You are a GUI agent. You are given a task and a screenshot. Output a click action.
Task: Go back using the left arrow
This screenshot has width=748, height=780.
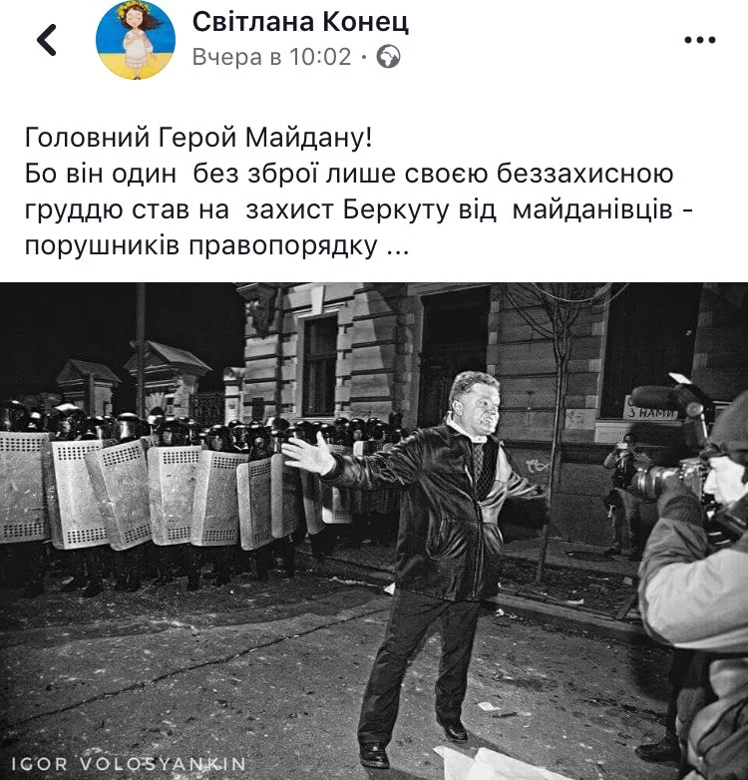click(47, 39)
